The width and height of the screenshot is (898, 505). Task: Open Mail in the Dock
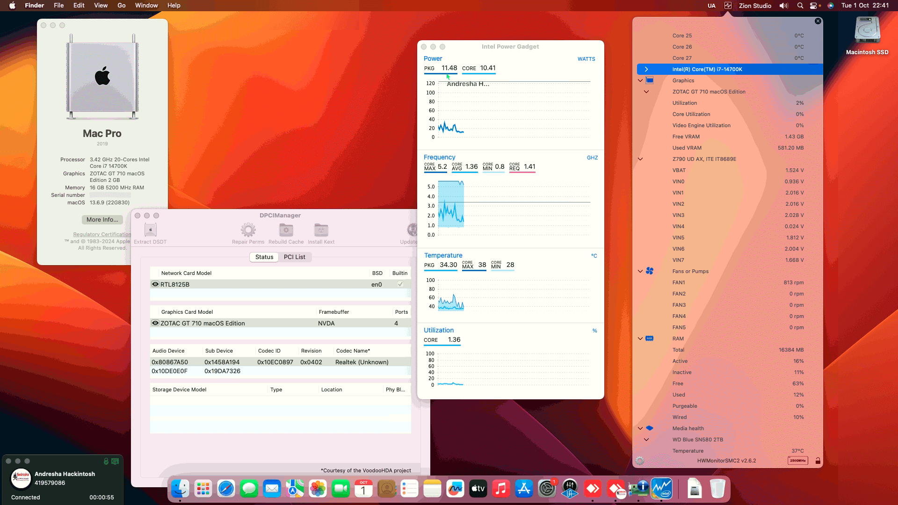[272, 489]
